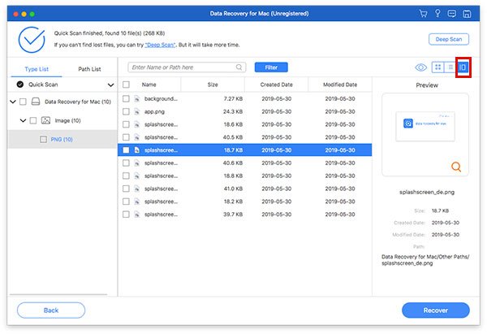Collapse the Image (10) tree node
The height and width of the screenshot is (334, 487).
pyautogui.click(x=23, y=120)
